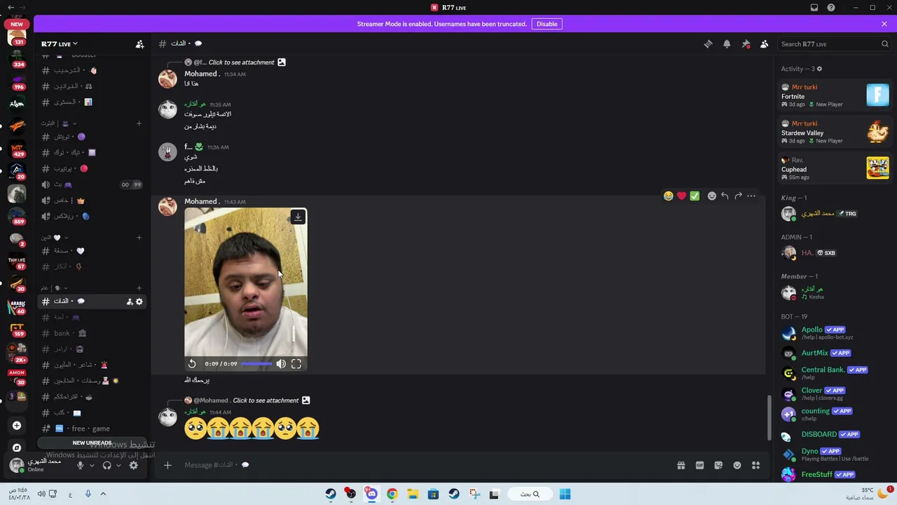
Task: Deafen audio with headphones button
Action: click(x=107, y=465)
